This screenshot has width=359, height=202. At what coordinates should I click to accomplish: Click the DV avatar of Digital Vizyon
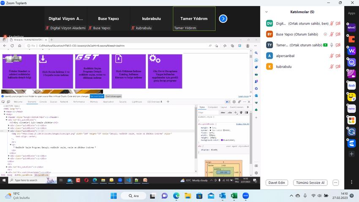pos(269,23)
